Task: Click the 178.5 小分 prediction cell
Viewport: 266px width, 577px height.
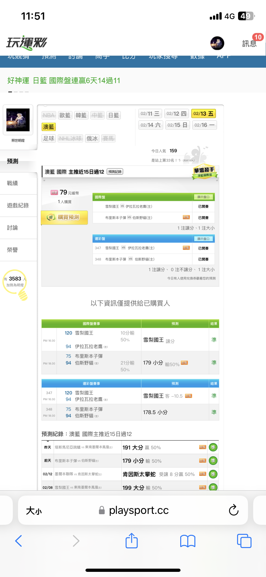Action: 175,412
